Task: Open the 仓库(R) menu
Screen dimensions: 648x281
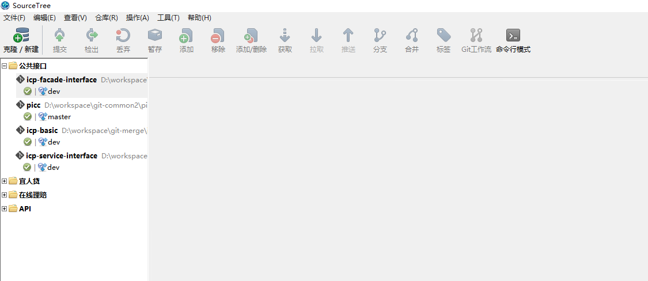Action: point(107,18)
